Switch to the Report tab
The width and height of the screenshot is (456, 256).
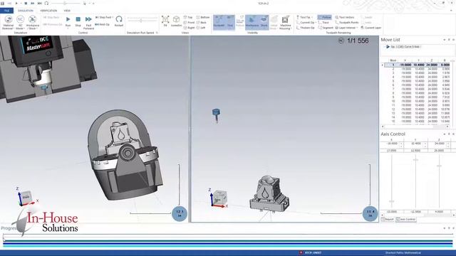pos(388,220)
